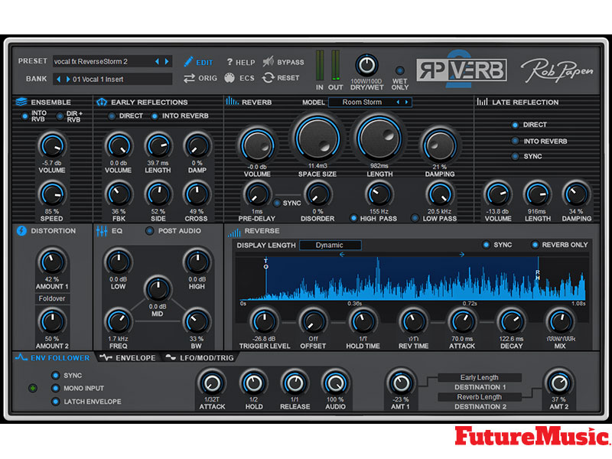The width and height of the screenshot is (612, 459).
Task: Click the Reverb Space Size knob
Action: (317, 138)
